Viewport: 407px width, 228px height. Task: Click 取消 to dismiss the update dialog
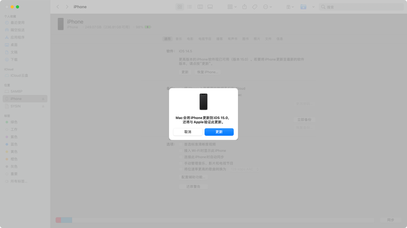pyautogui.click(x=188, y=132)
